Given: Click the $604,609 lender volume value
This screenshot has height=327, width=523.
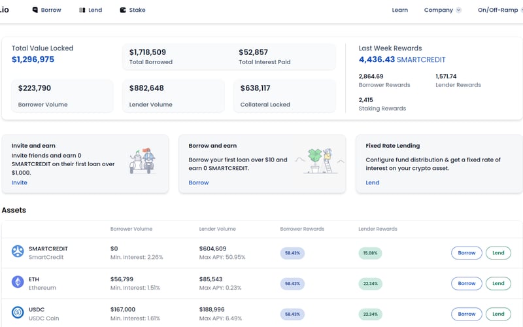Looking at the screenshot, I should tap(212, 249).
